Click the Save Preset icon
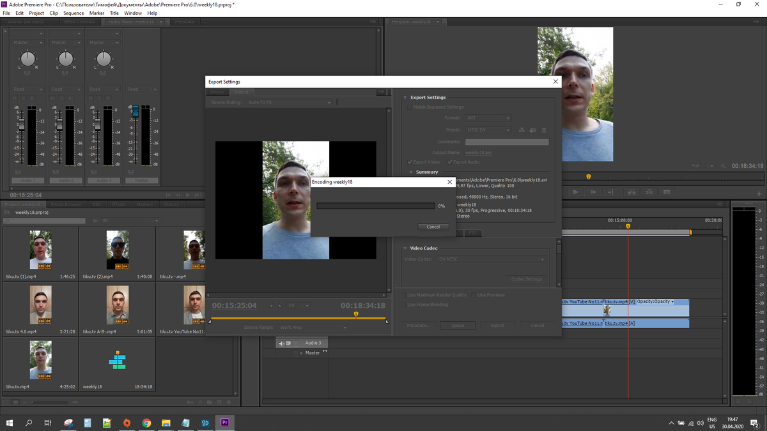767x431 pixels. [x=522, y=130]
